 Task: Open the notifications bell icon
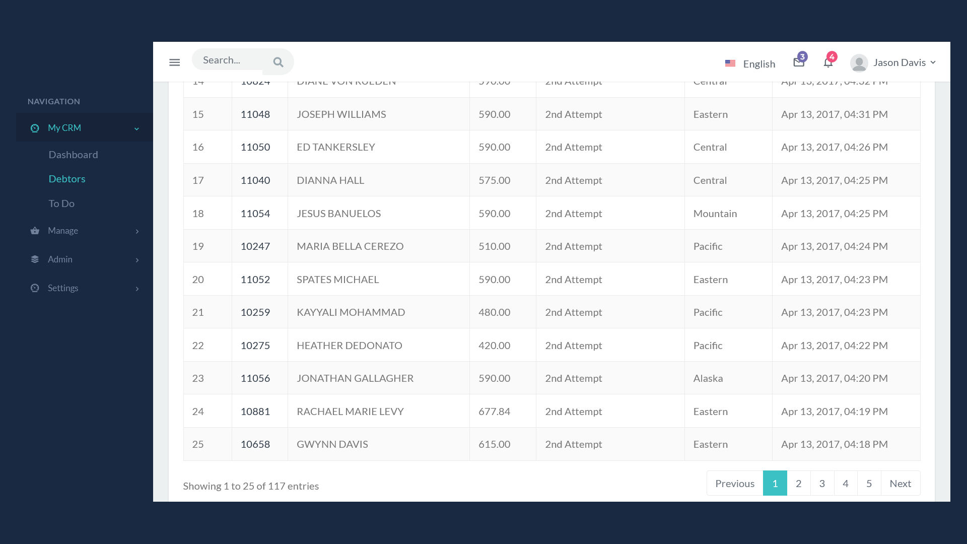(x=828, y=62)
